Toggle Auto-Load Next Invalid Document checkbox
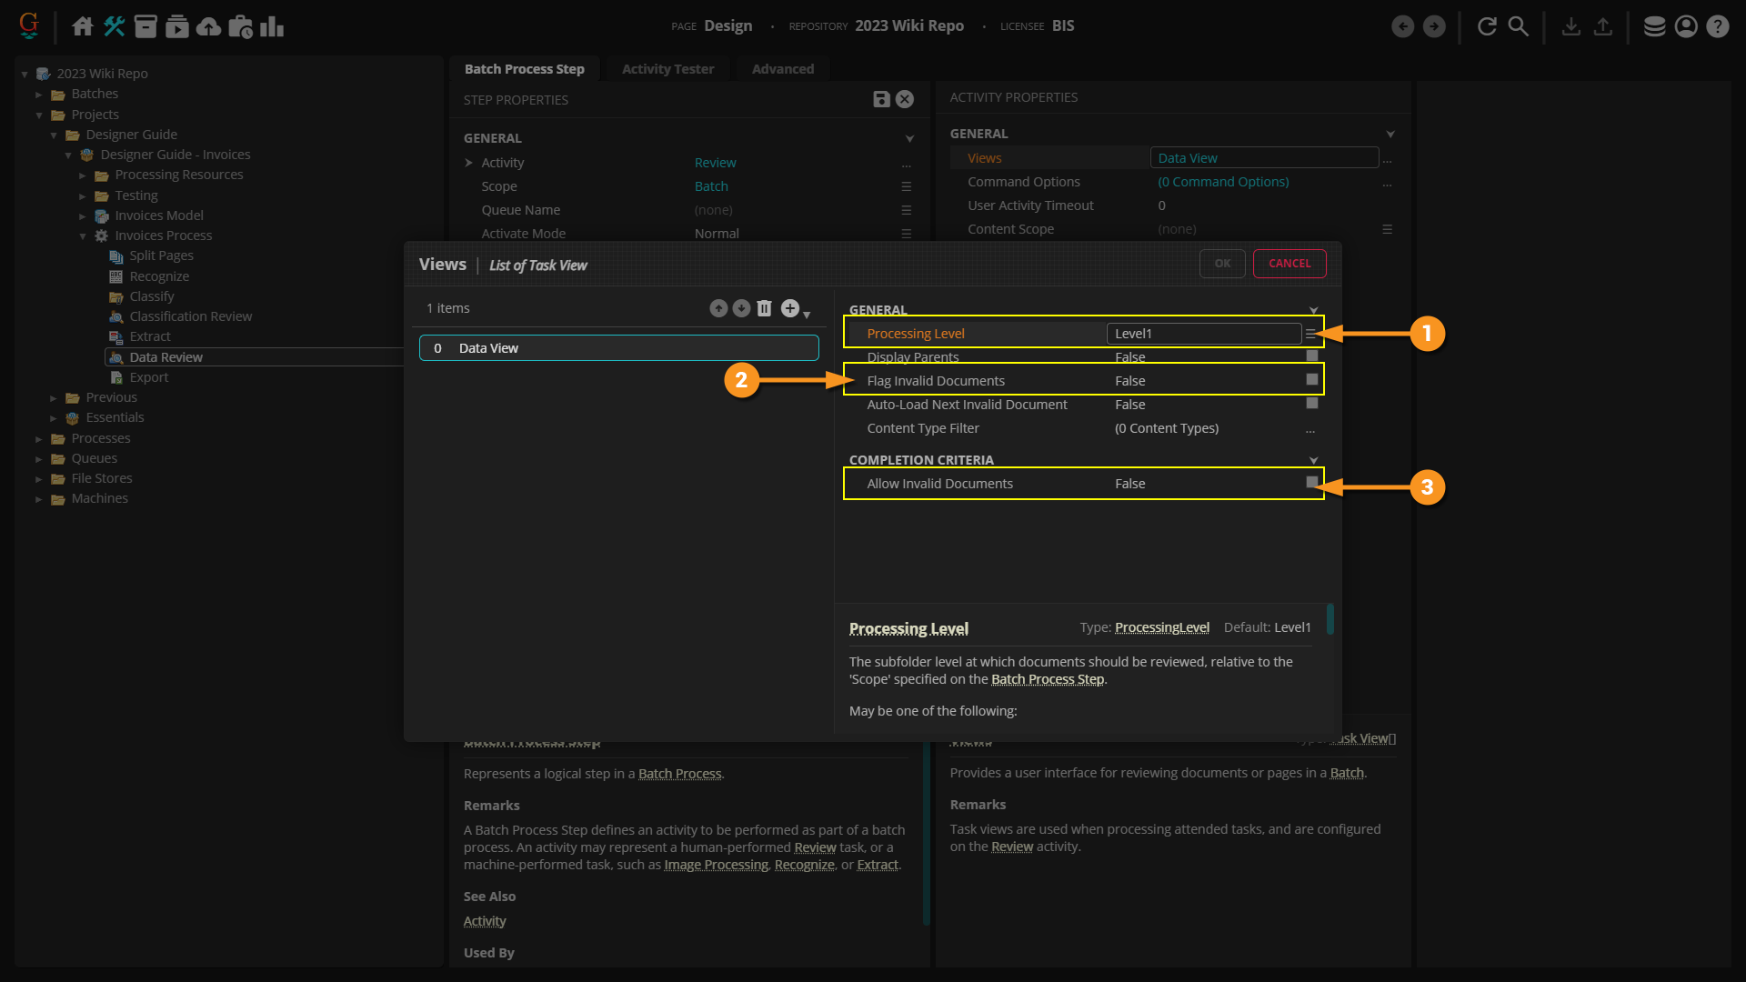The image size is (1746, 982). (1311, 404)
